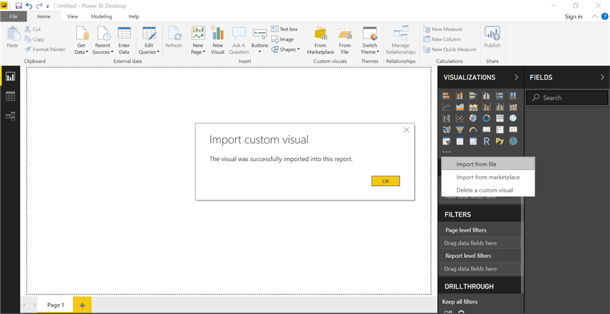The height and width of the screenshot is (314, 610).
Task: Switch to Report view in left sidebar
Action: click(10, 76)
